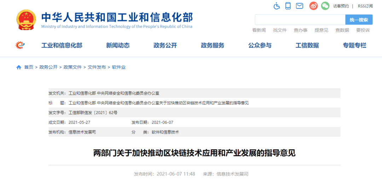Go to 首页 in breadcrumb

click(29, 67)
